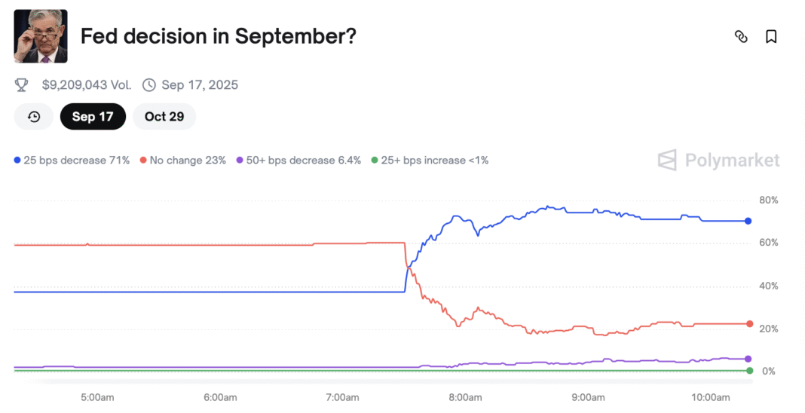Toggle the 50+ bps decrease legend series
Viewport: 805px width, 413px height.
click(x=298, y=161)
